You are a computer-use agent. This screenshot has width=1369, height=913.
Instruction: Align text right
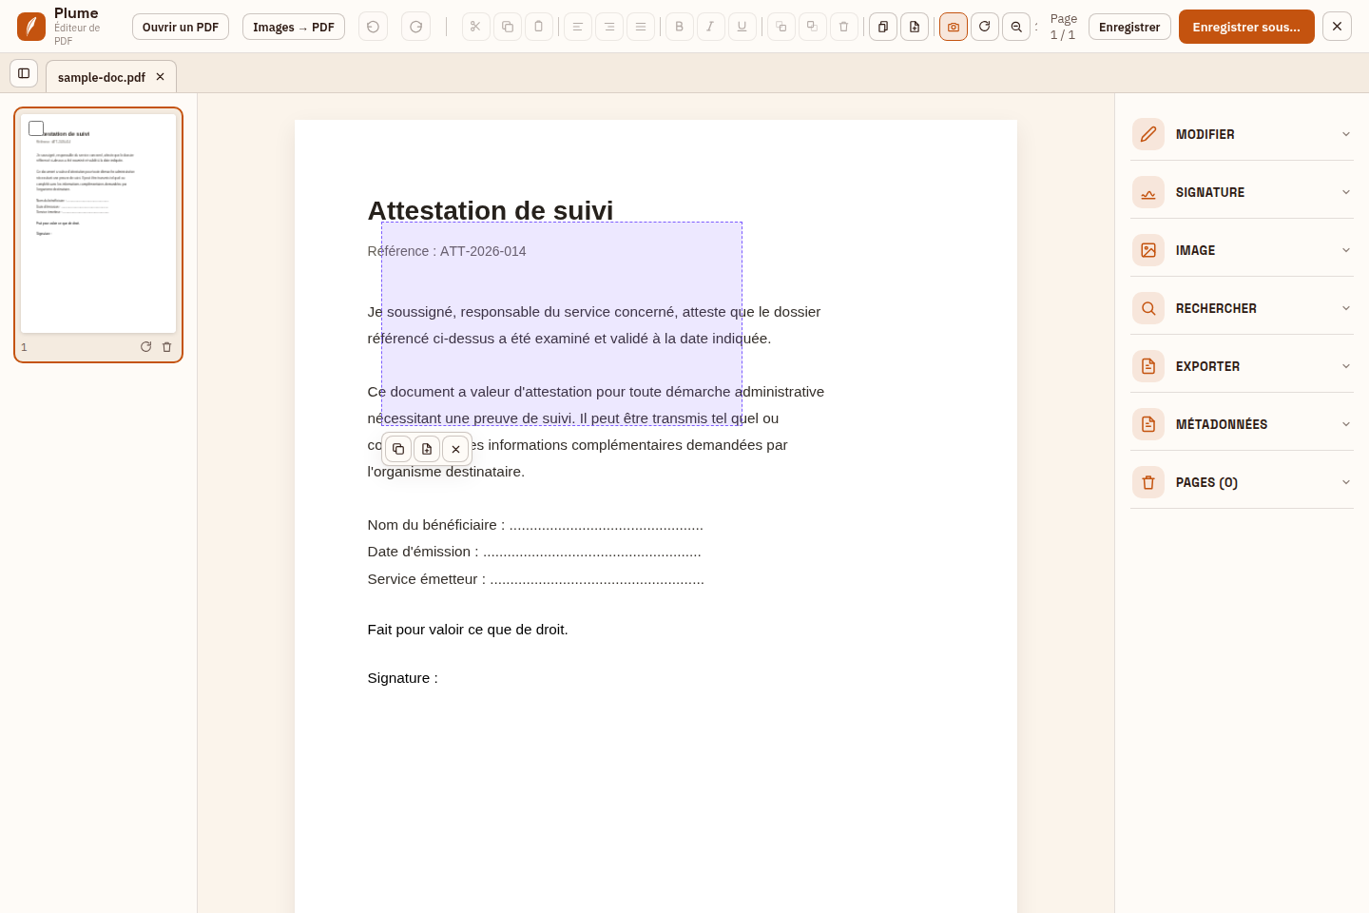[609, 27]
